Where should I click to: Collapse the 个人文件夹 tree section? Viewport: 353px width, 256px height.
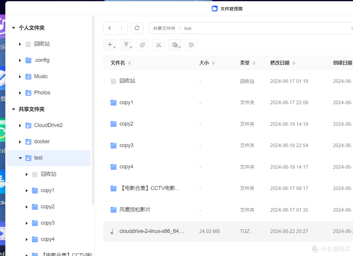click(x=13, y=28)
